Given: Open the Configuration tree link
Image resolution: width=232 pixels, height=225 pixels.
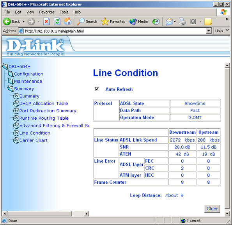Looking at the screenshot, I should pyautogui.click(x=28, y=74).
